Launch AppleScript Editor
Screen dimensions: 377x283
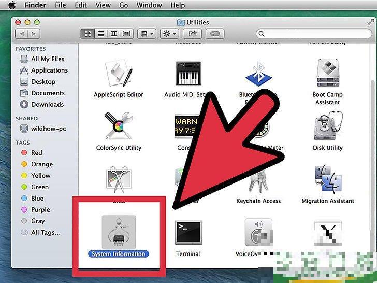click(118, 74)
